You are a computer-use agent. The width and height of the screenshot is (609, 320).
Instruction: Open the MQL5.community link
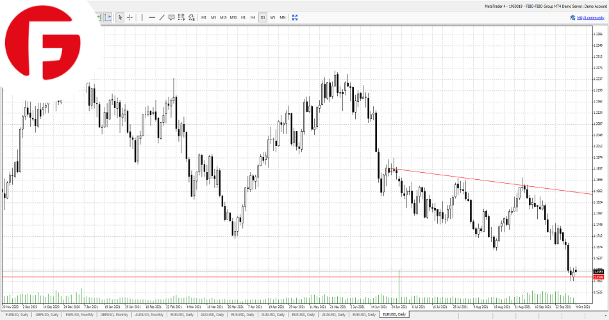(588, 17)
